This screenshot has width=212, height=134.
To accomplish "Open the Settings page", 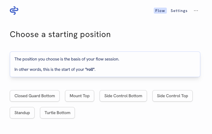I will pyautogui.click(x=179, y=11).
